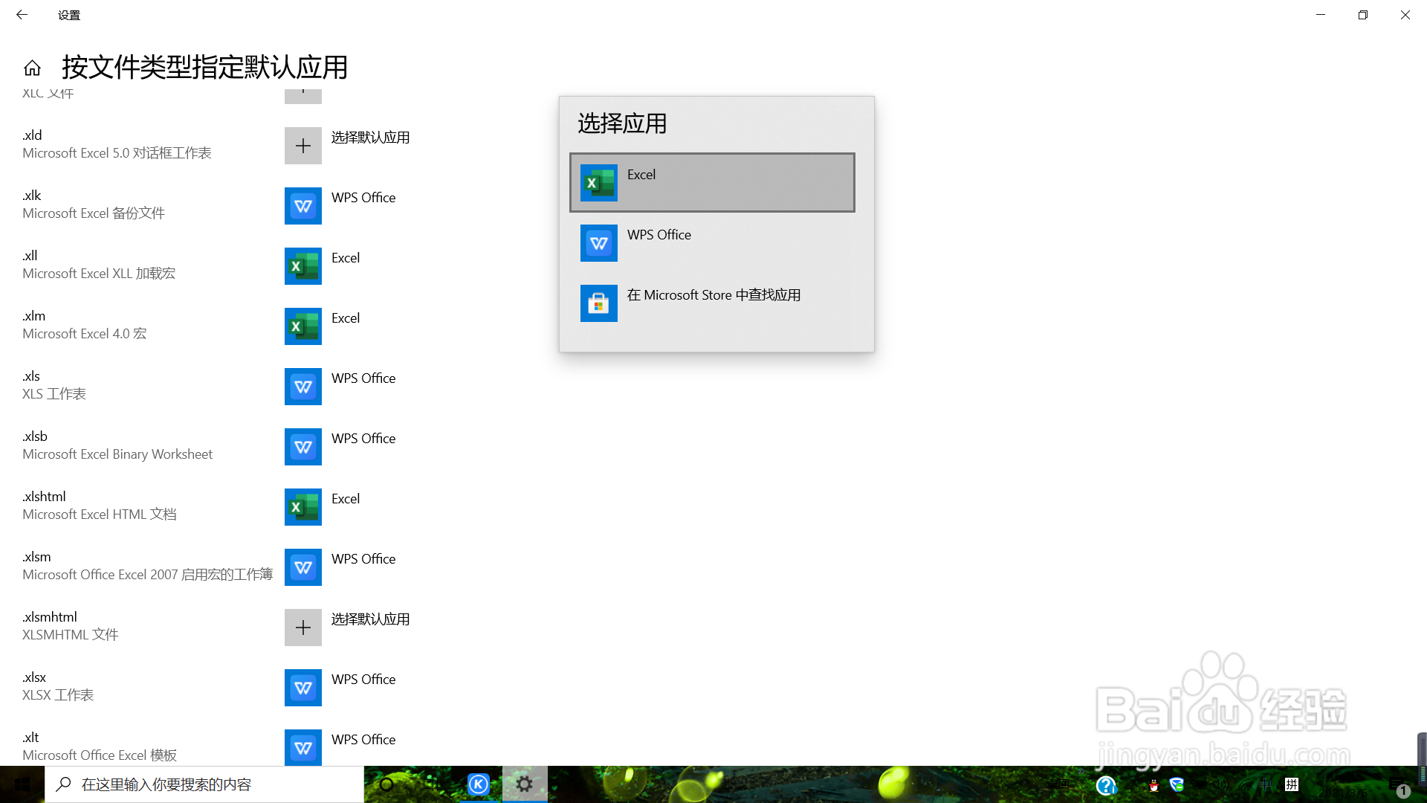Screen dimensions: 1427x803
Task: Go back with the arrow in the title bar
Action: click(22, 15)
